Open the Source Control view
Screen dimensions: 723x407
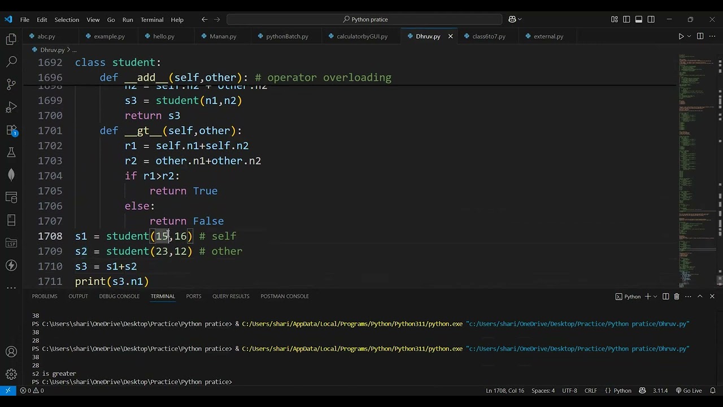click(11, 84)
